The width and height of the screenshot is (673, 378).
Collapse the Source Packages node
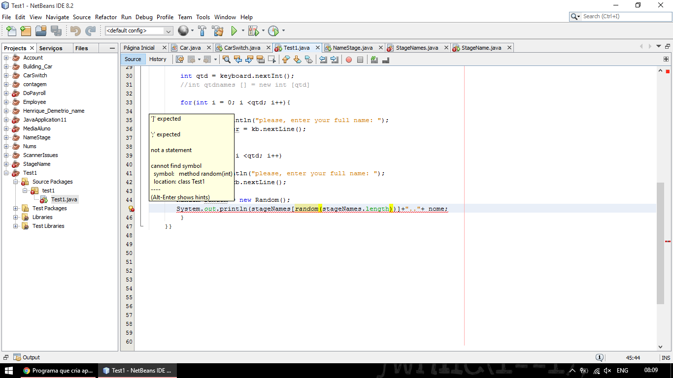(16, 182)
